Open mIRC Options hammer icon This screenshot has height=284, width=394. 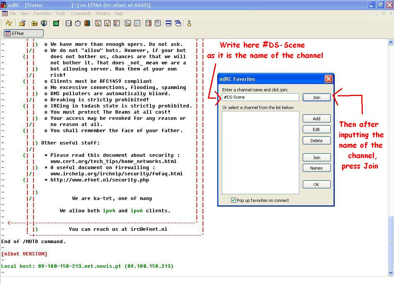22,24
